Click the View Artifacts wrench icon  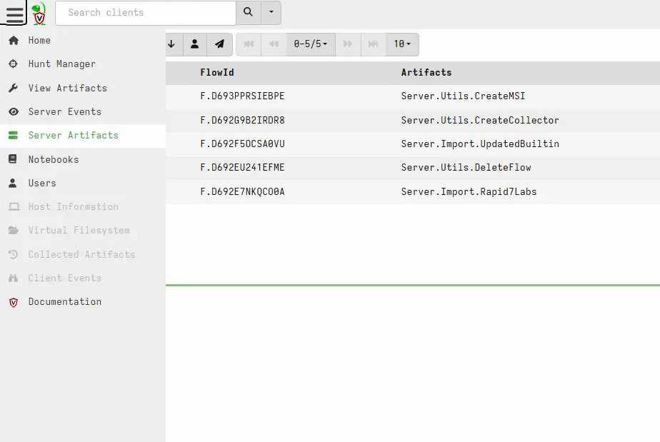coord(14,88)
